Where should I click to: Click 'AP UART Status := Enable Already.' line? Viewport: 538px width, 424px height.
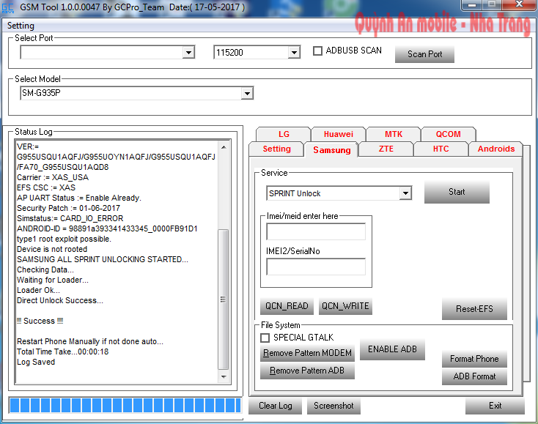79,198
